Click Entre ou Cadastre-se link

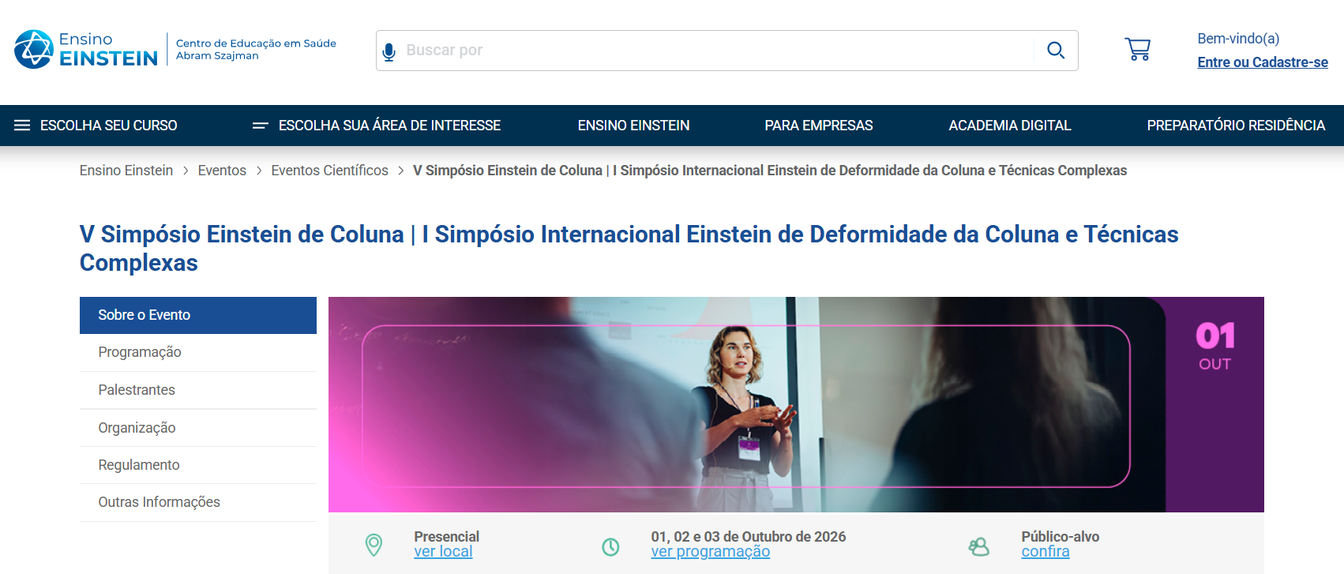[1262, 62]
